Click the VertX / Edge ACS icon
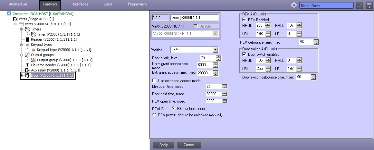The width and height of the screenshot is (374, 150). point(15,19)
